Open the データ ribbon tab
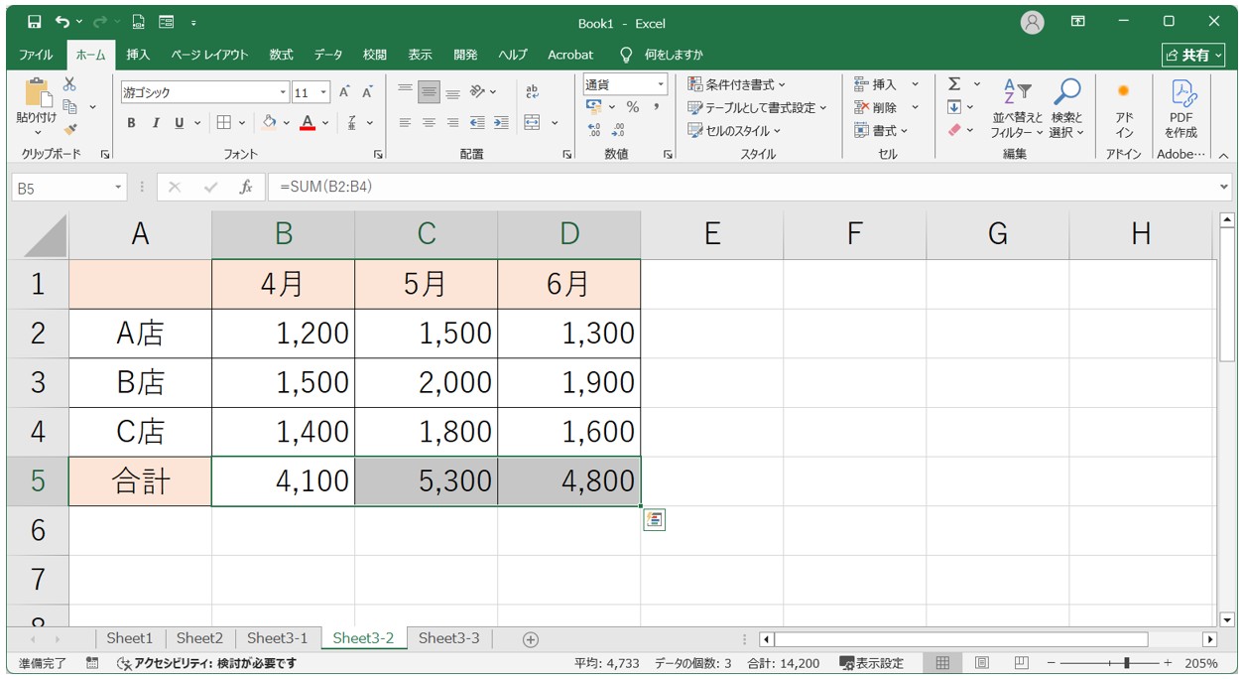 pos(328,55)
